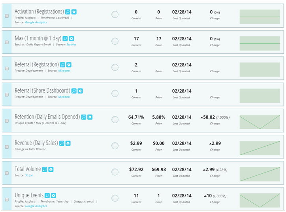Tick the checkbox for Revenue (Daily Sales) row

[7, 147]
